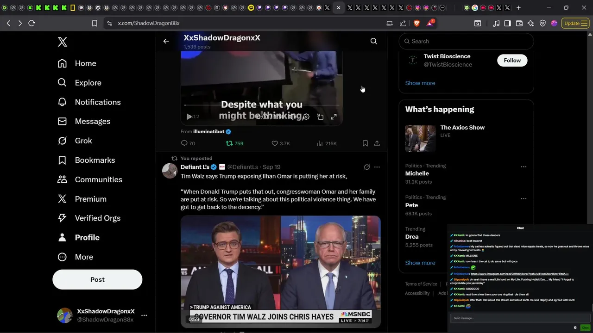593x333 pixels.
Task: Click the browser back arrow
Action: (8, 23)
